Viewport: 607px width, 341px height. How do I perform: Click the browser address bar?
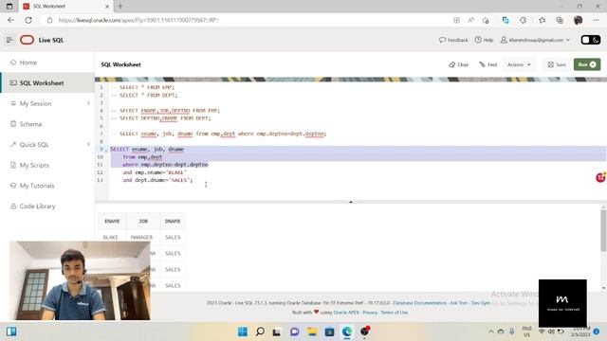248,20
